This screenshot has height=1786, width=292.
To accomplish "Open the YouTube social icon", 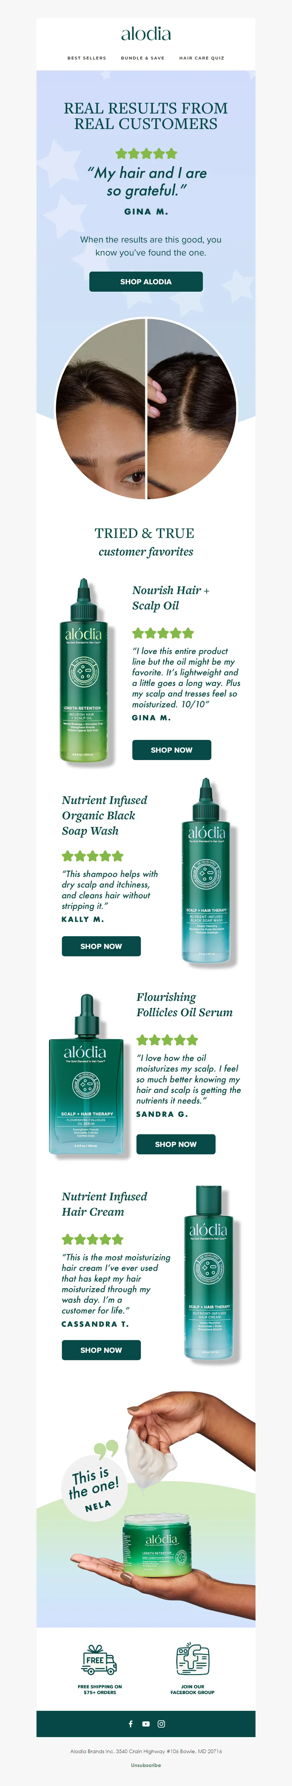I will tap(146, 1723).
